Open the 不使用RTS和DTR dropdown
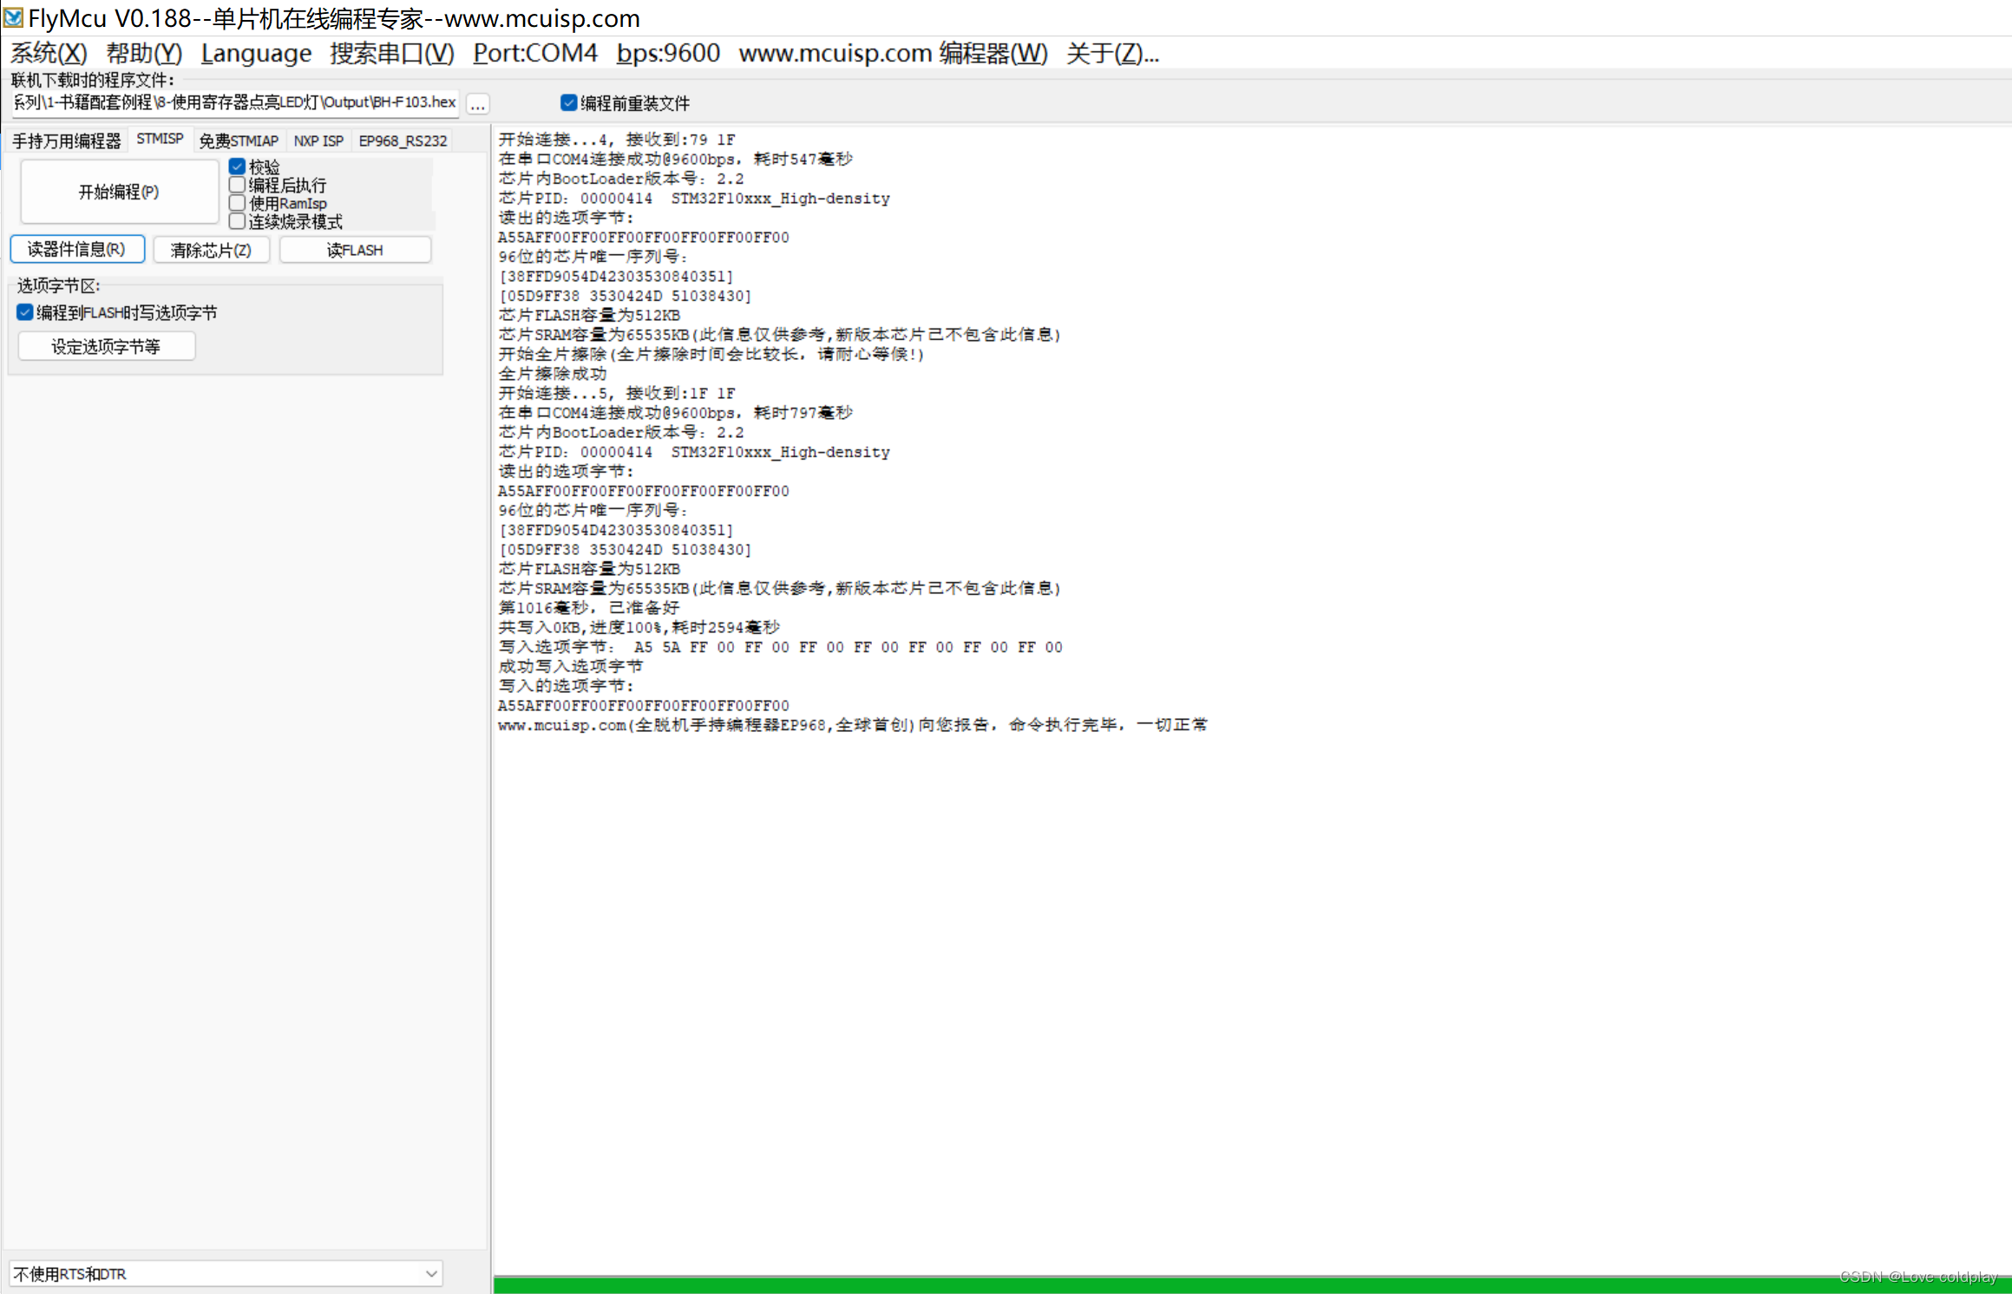 226,1273
